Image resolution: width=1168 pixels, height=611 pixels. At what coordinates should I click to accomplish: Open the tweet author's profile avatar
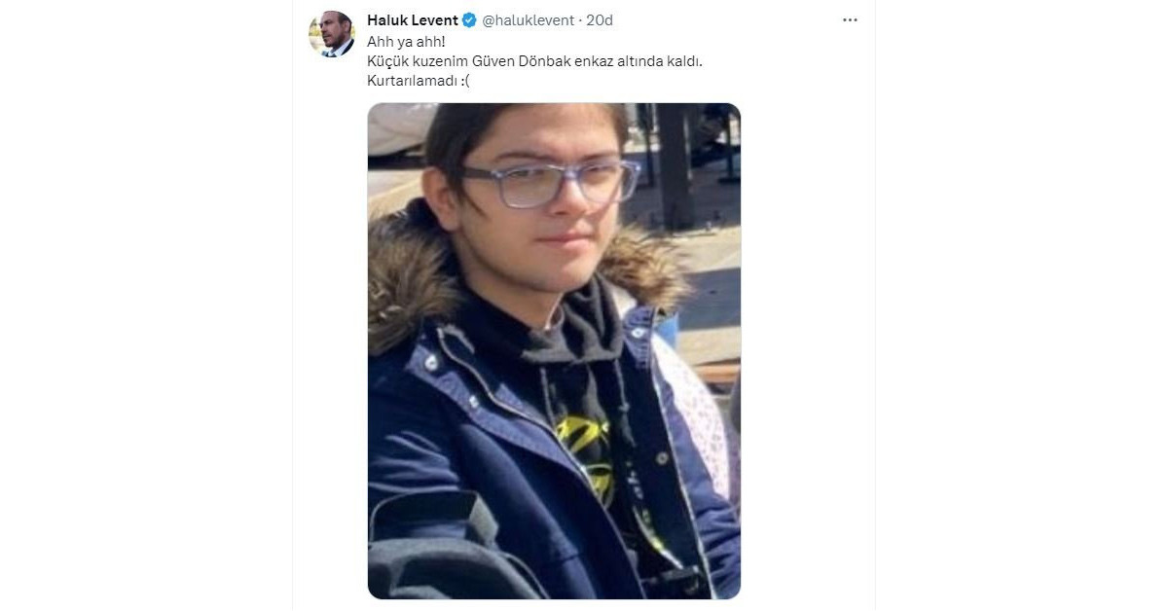[332, 34]
